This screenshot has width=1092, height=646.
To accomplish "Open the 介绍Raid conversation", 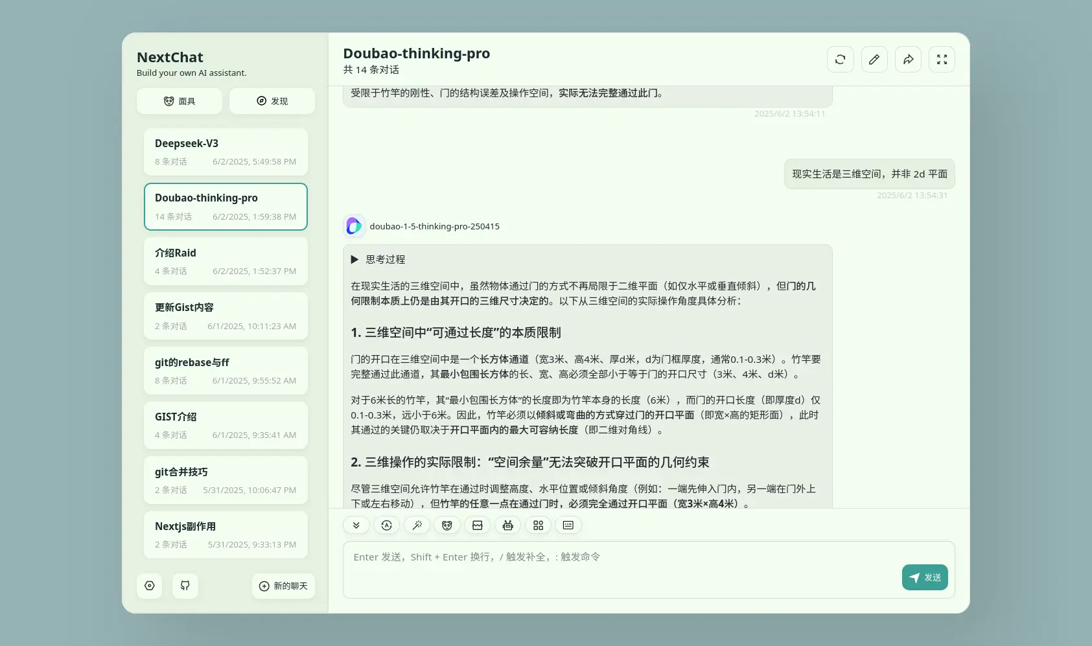I will (226, 261).
